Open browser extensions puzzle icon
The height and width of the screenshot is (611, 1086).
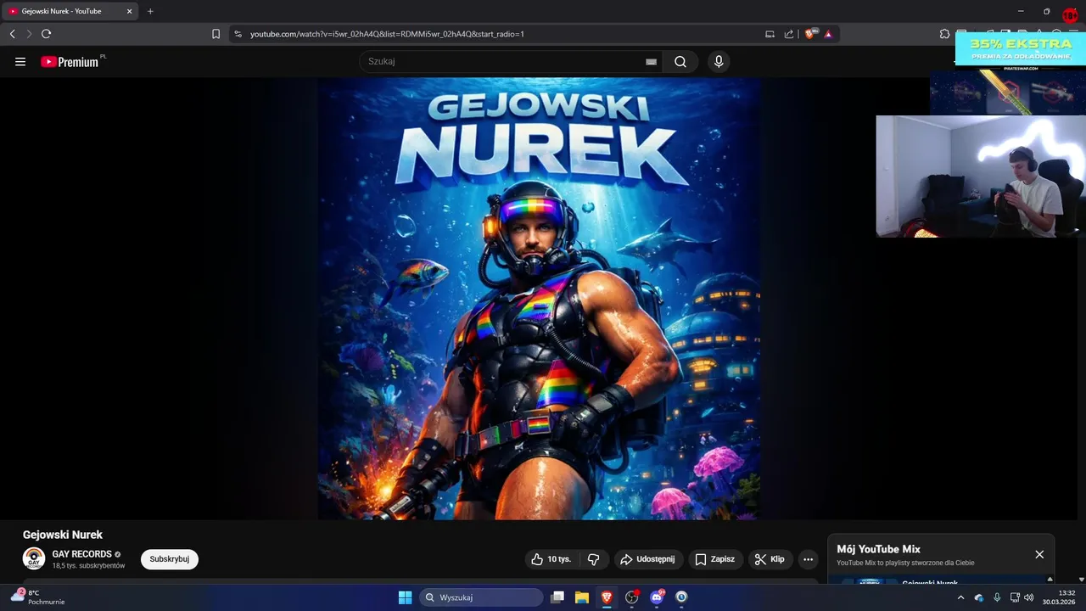coord(944,34)
